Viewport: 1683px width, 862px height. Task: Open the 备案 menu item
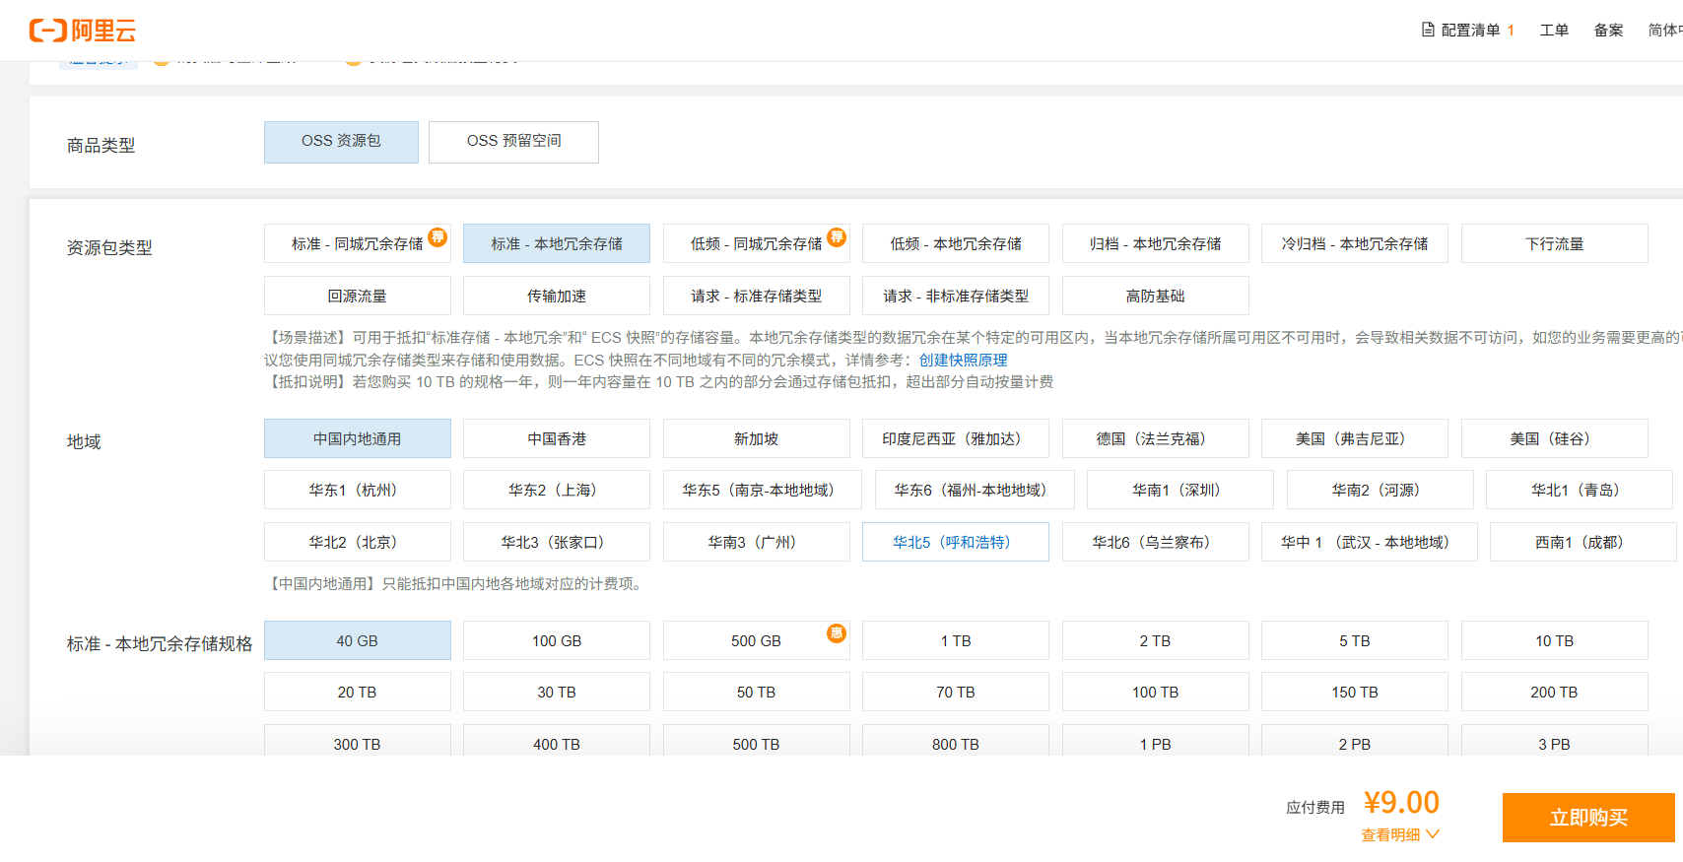click(x=1608, y=31)
